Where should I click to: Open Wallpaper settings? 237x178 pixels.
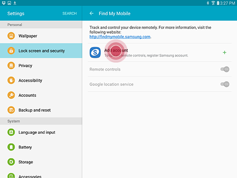41,36
